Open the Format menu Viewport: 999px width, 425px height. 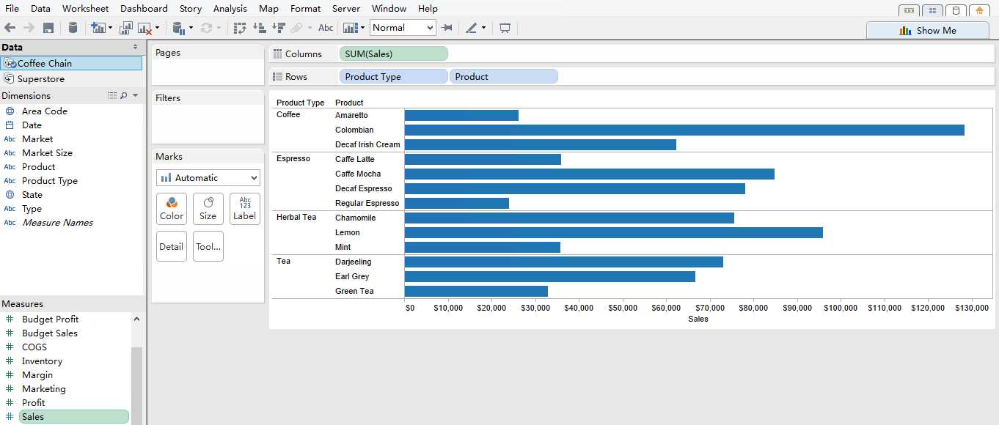[305, 9]
